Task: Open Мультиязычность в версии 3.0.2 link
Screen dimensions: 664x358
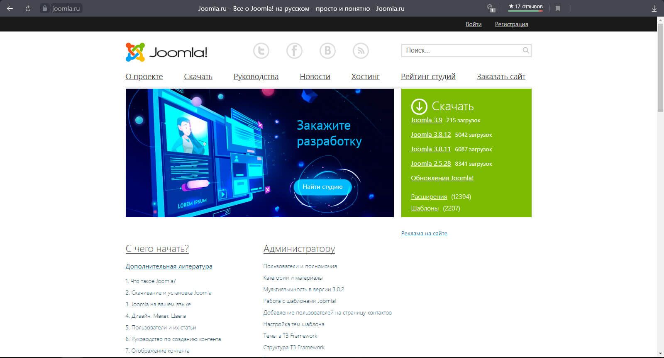Action: 304,289
